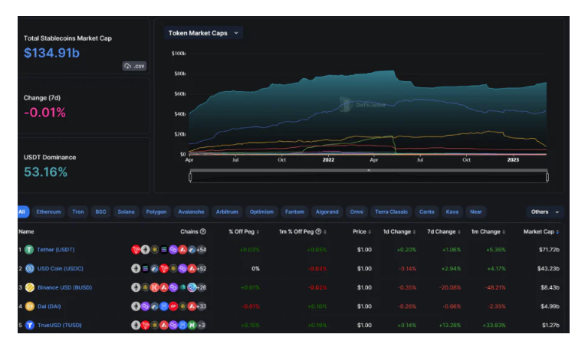Open the TrueUSD (TUSD) link
This screenshot has height=344, width=588.
[x=59, y=325]
